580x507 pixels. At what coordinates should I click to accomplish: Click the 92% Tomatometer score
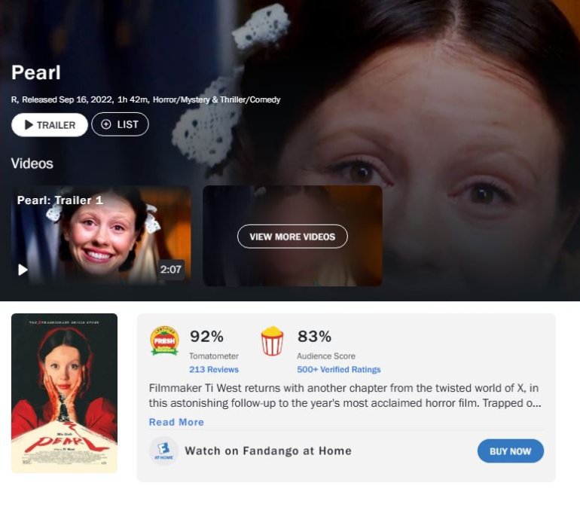coord(207,337)
